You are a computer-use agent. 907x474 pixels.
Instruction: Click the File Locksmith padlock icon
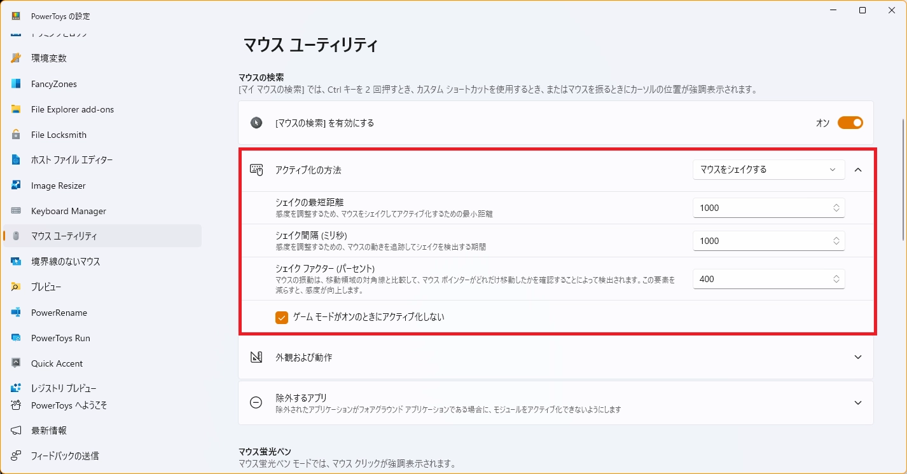tap(17, 135)
